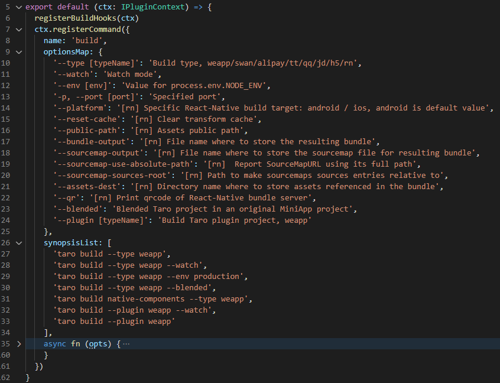Viewport: 500px width, 383px height.
Task: Click the '--env [env]' option key
Action: click(82, 86)
